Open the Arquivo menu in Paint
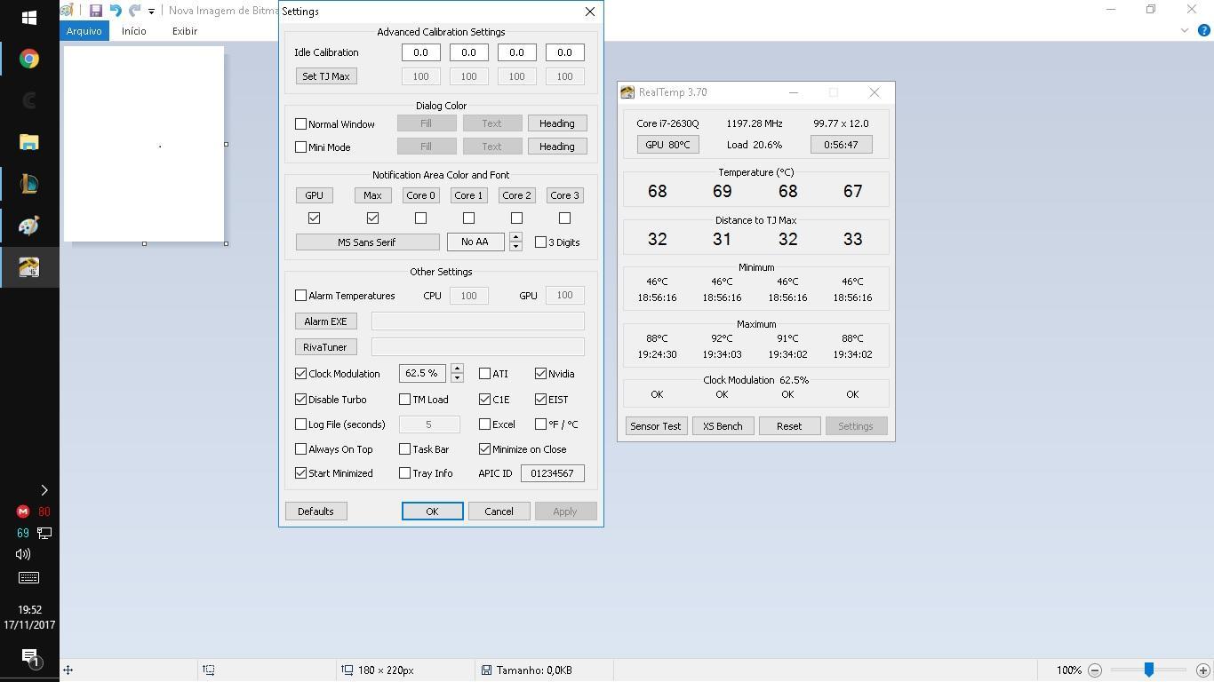The height and width of the screenshot is (682, 1214). coord(84,30)
